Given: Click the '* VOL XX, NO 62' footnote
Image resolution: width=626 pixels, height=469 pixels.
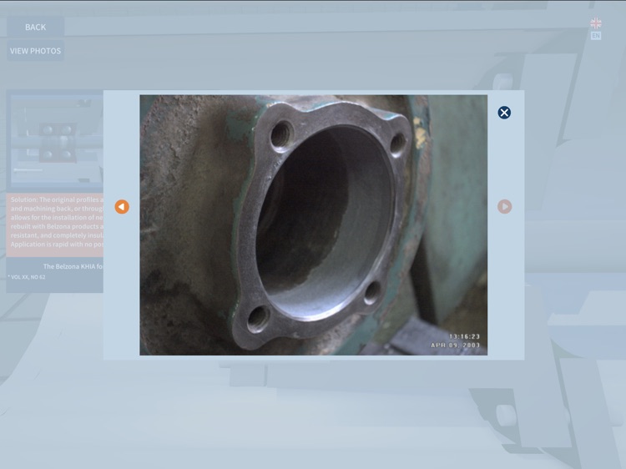Looking at the screenshot, I should (x=27, y=277).
